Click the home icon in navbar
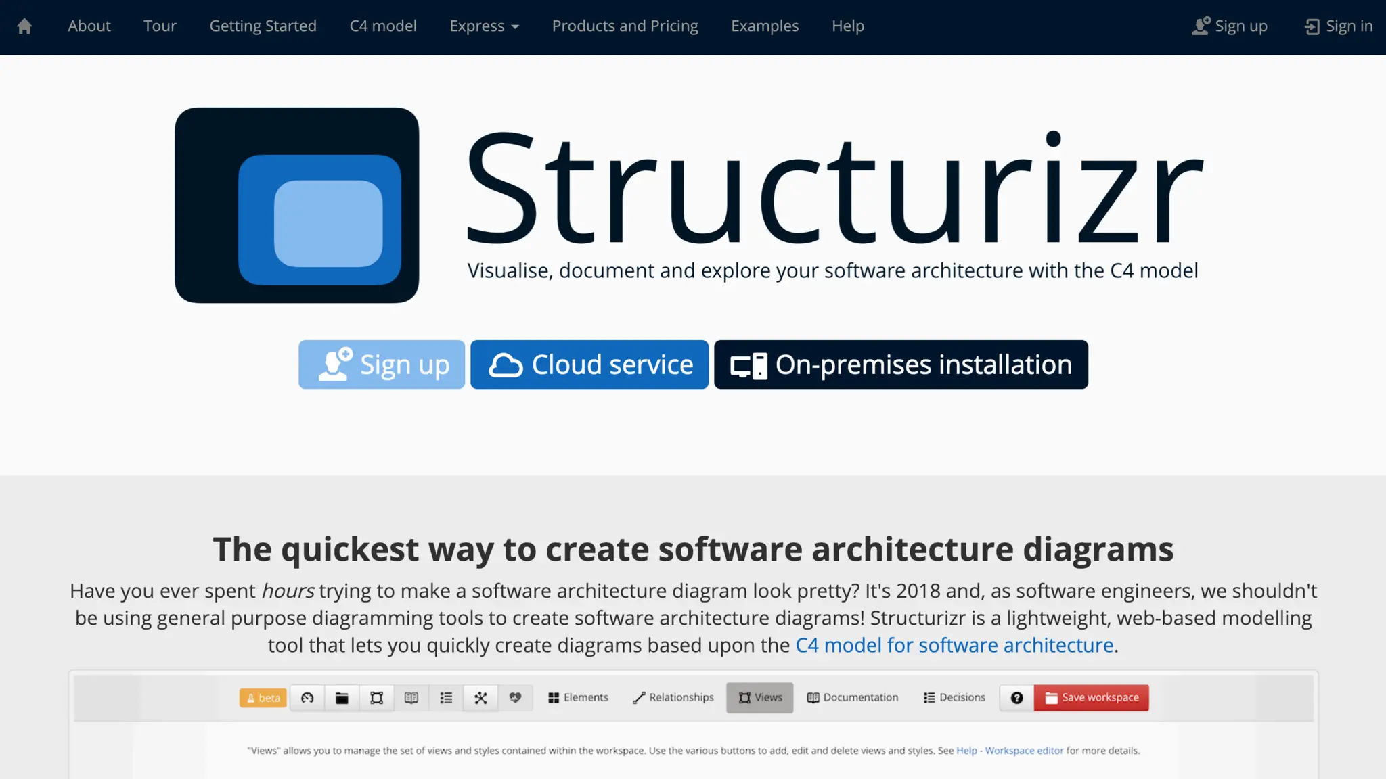Image resolution: width=1386 pixels, height=779 pixels. pyautogui.click(x=24, y=26)
